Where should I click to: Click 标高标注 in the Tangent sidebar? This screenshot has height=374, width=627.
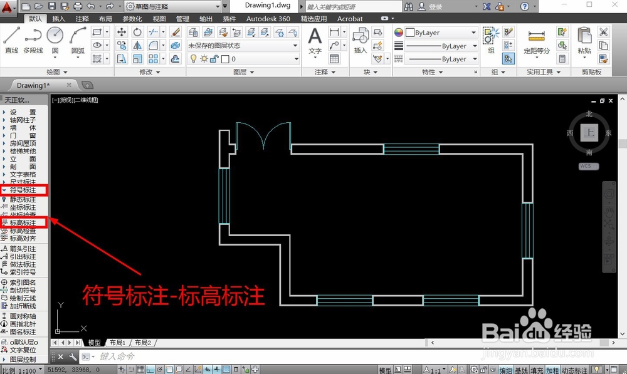click(23, 222)
